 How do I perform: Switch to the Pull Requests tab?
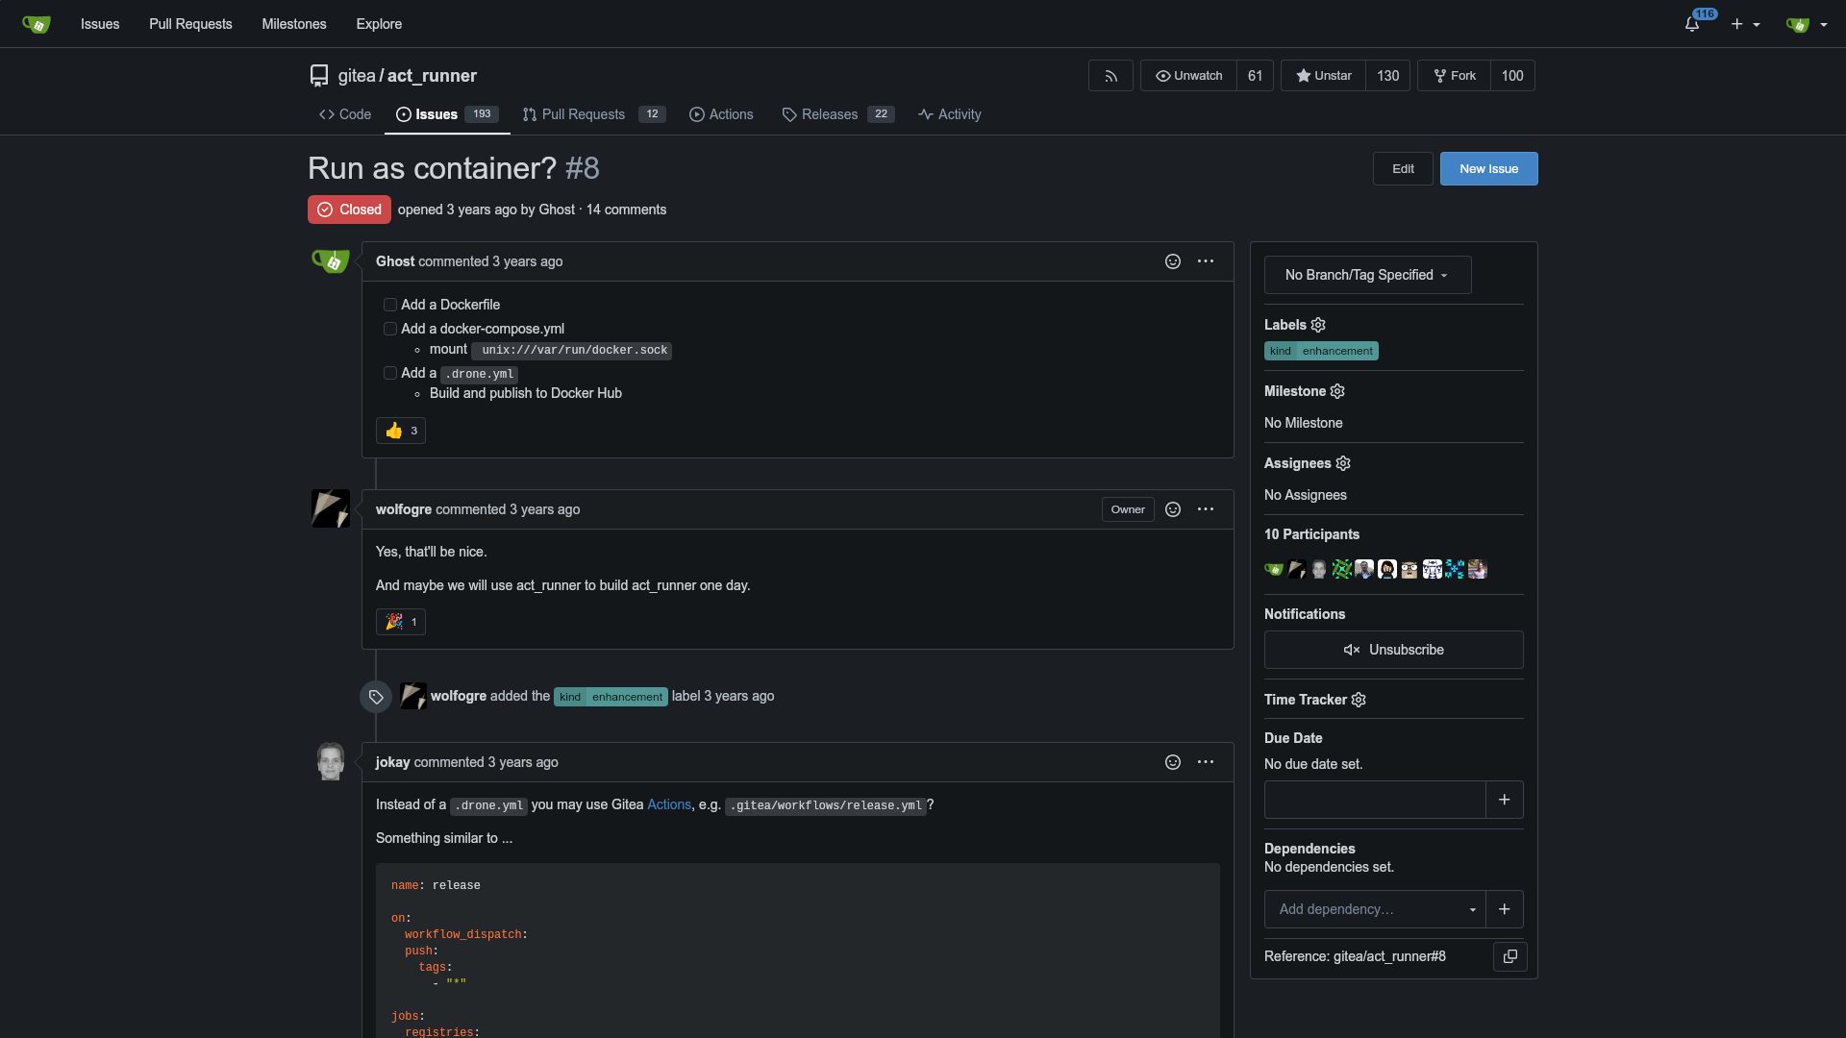[x=583, y=114]
